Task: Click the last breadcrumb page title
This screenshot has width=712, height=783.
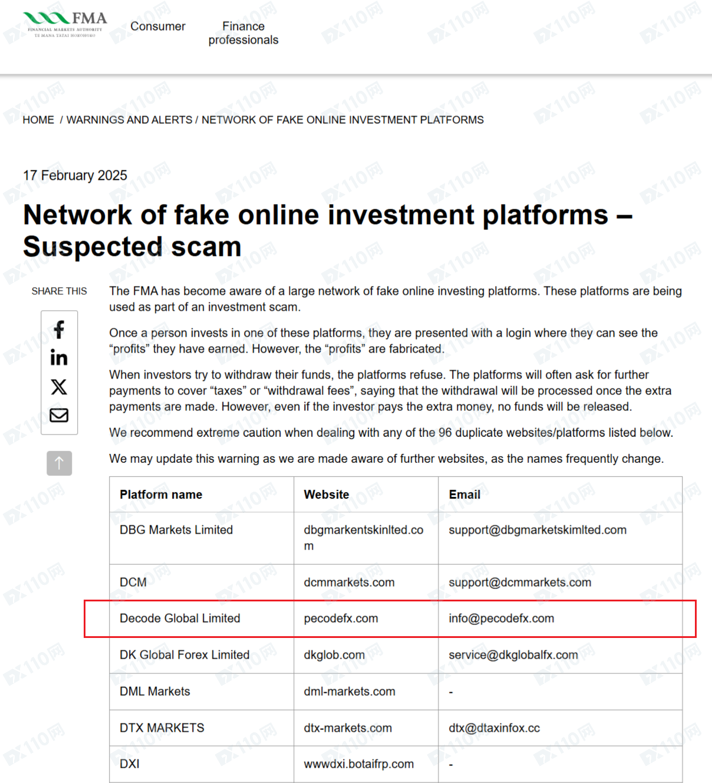Action: [x=342, y=120]
